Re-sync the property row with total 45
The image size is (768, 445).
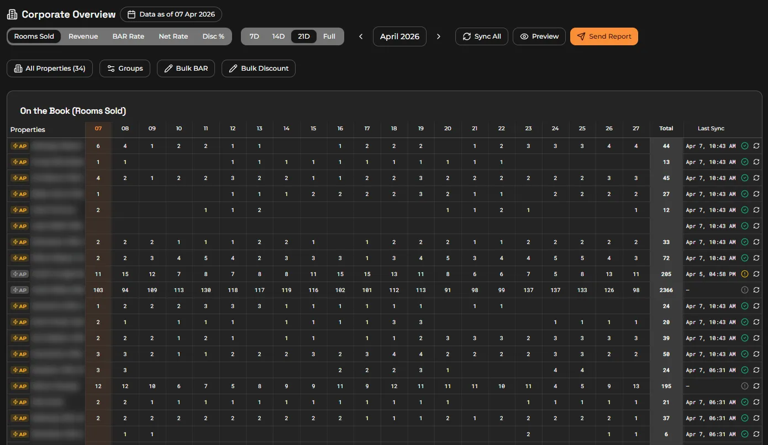pos(756,178)
